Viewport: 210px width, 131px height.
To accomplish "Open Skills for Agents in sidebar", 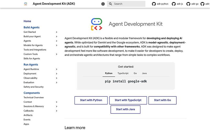I will click(x=32, y=58).
